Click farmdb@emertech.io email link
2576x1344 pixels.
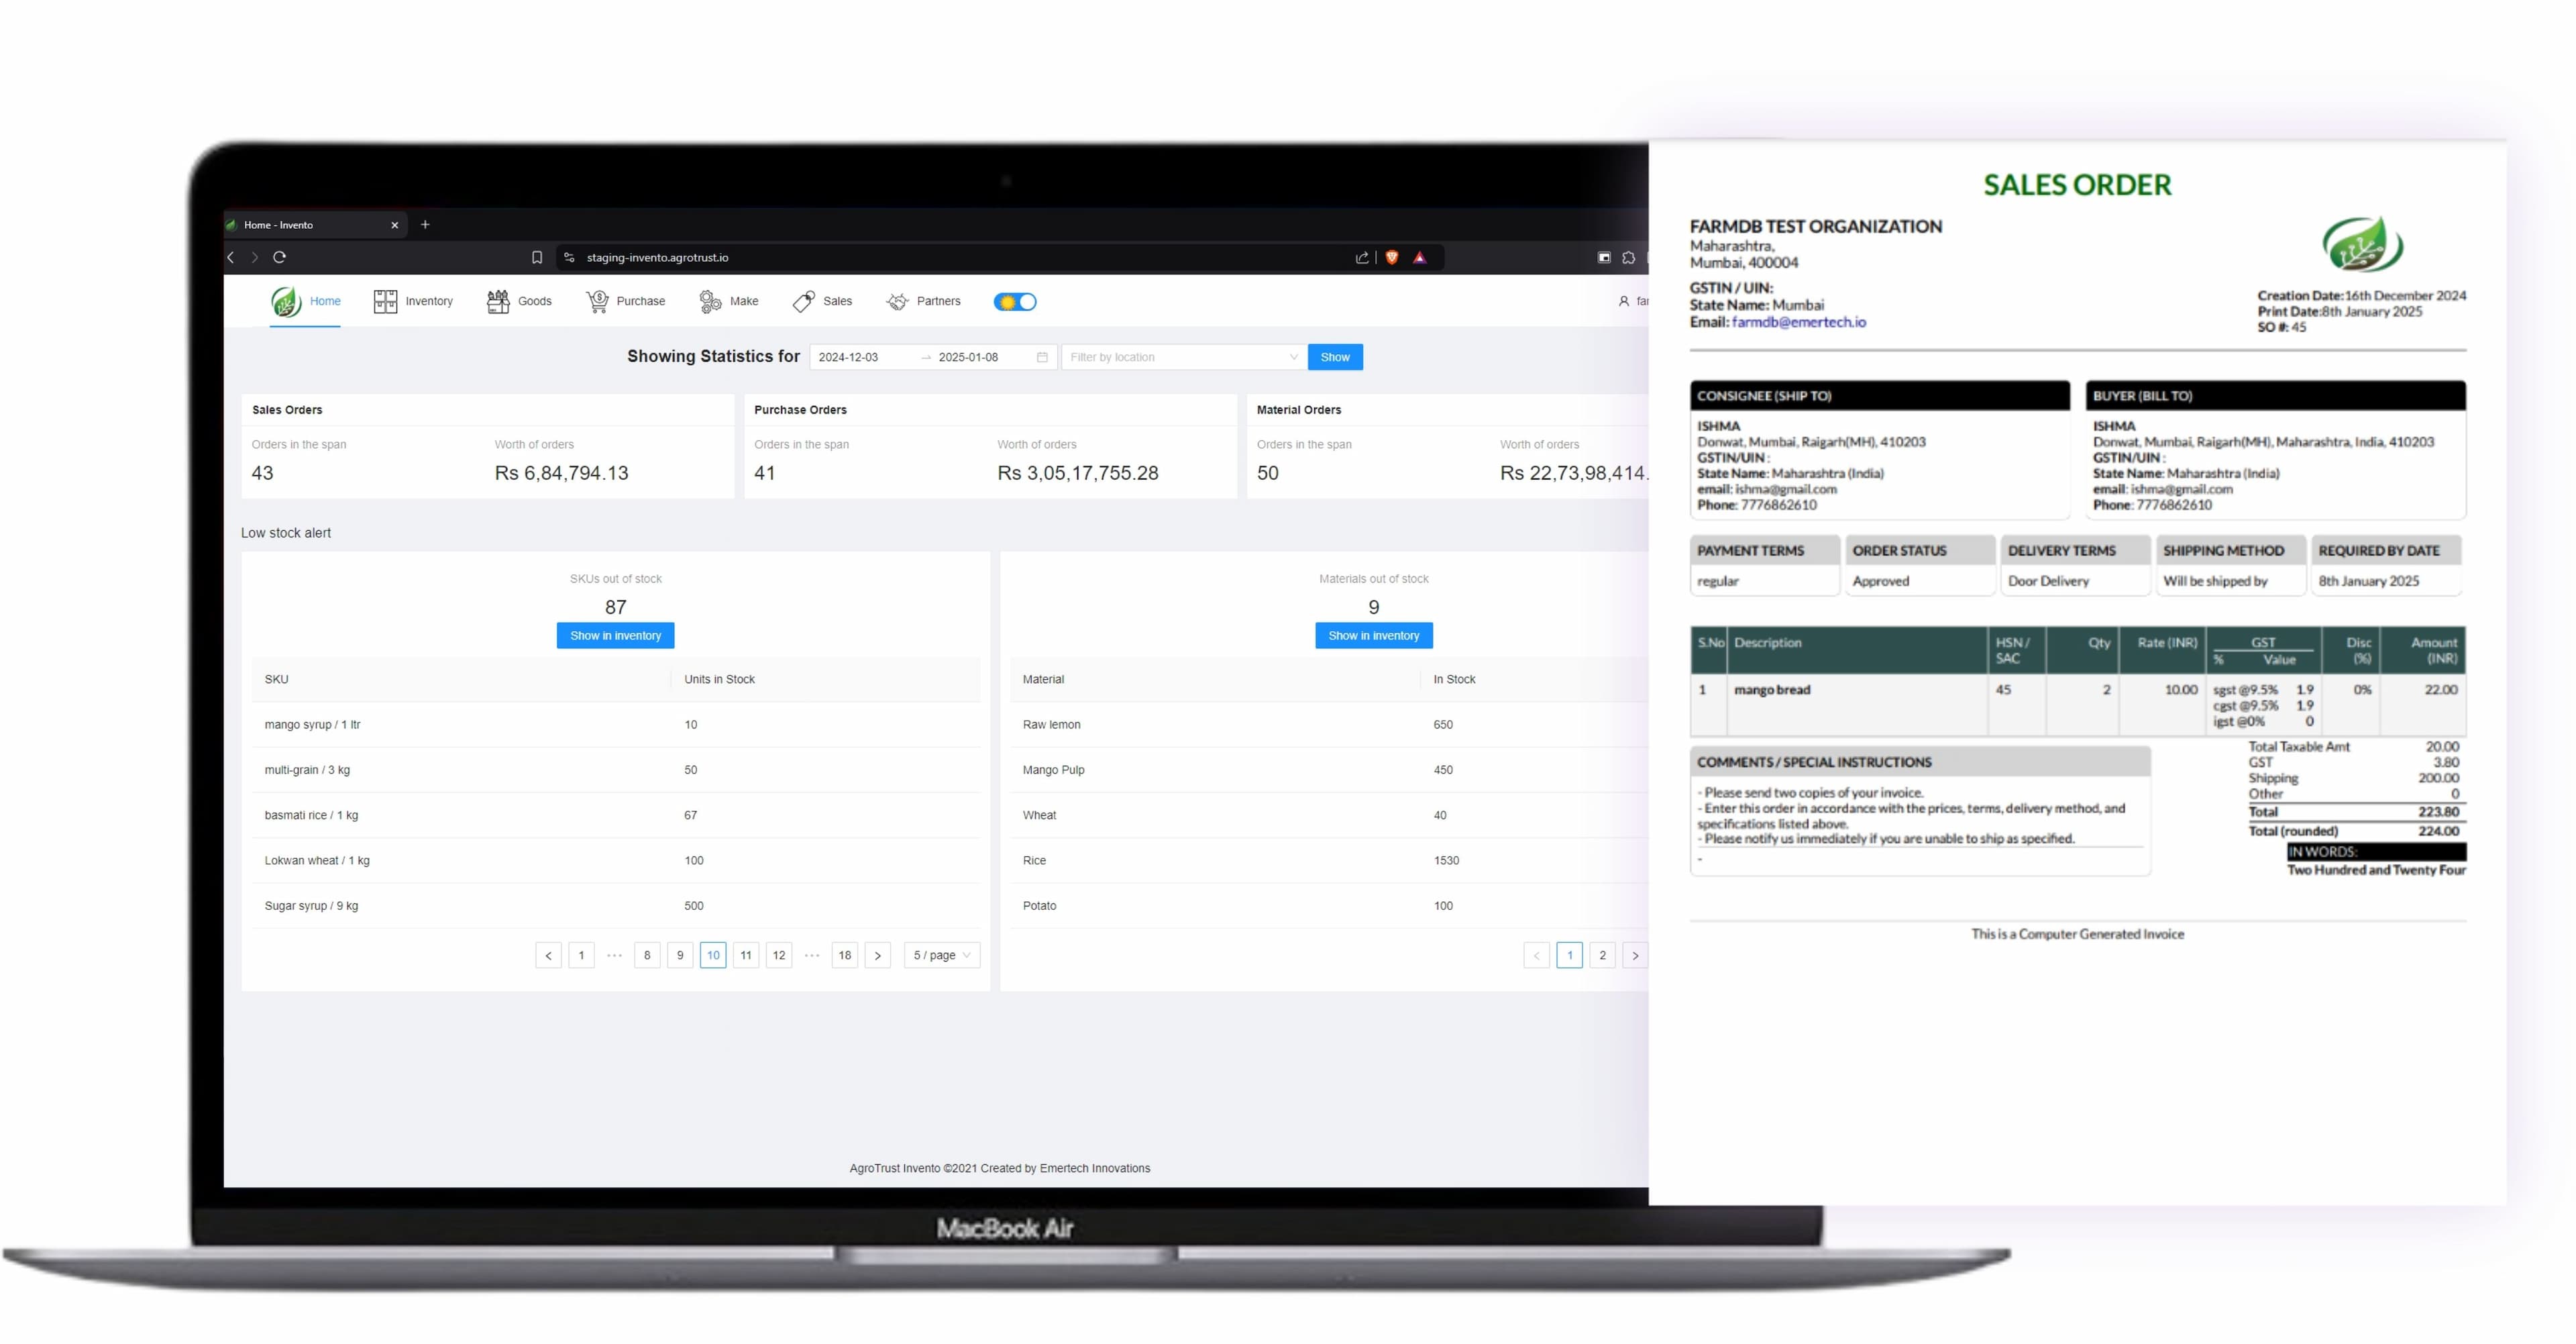(1798, 322)
